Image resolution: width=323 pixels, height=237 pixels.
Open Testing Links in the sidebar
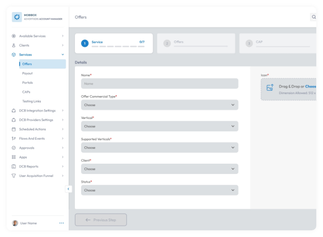(31, 101)
